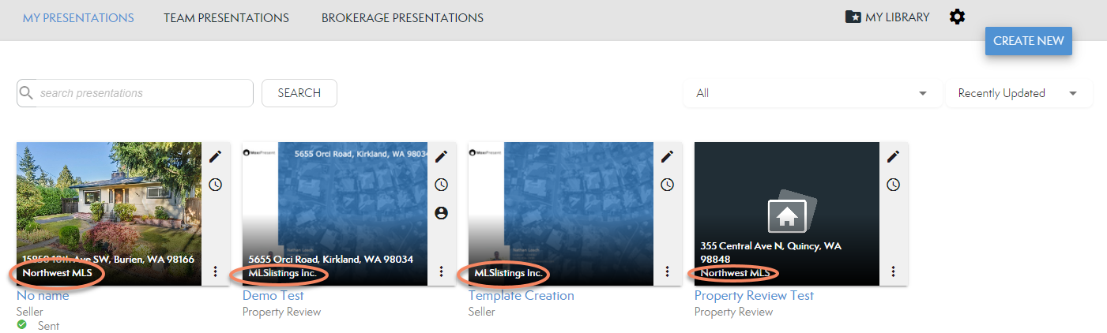This screenshot has width=1107, height=333.
Task: Click pencil edit icon on Demo Test card
Action: [x=441, y=156]
